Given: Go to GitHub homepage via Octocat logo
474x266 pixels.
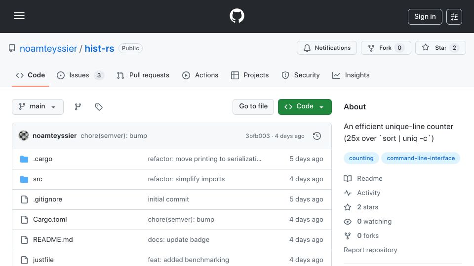Looking at the screenshot, I should pyautogui.click(x=237, y=16).
